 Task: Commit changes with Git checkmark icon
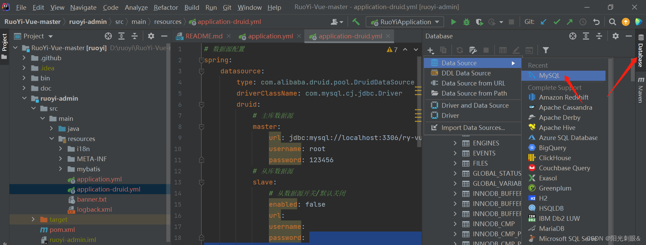557,22
